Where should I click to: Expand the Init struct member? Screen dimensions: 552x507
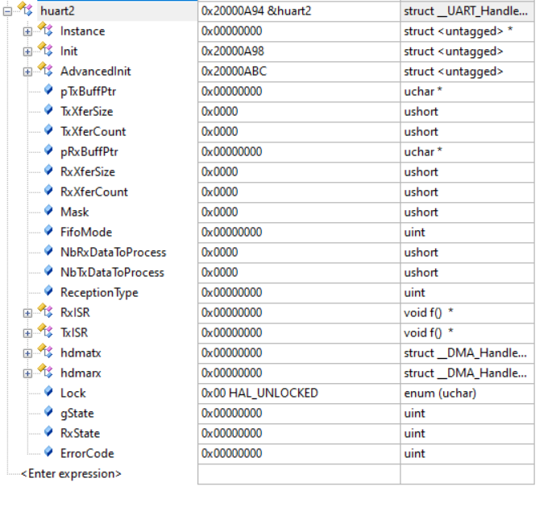pyautogui.click(x=27, y=52)
